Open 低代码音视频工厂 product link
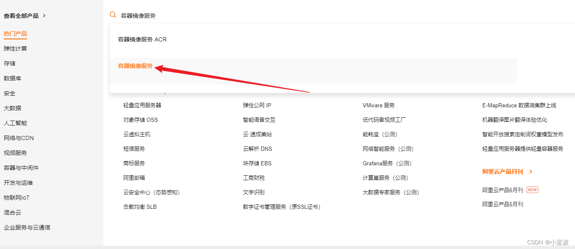Image resolution: width=575 pixels, height=249 pixels. tap(384, 120)
